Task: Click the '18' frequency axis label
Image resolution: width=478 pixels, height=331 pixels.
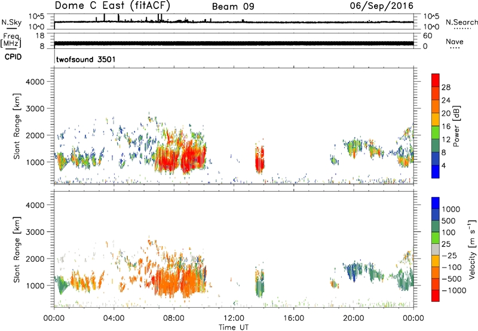Action: tap(40, 36)
